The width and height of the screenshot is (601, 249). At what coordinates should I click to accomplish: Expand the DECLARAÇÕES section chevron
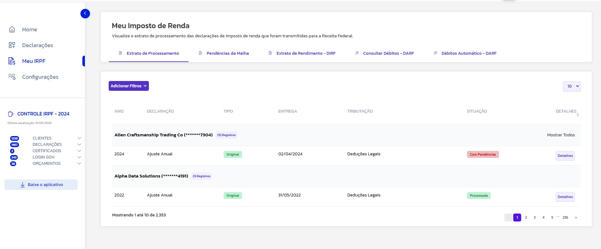tap(79, 145)
